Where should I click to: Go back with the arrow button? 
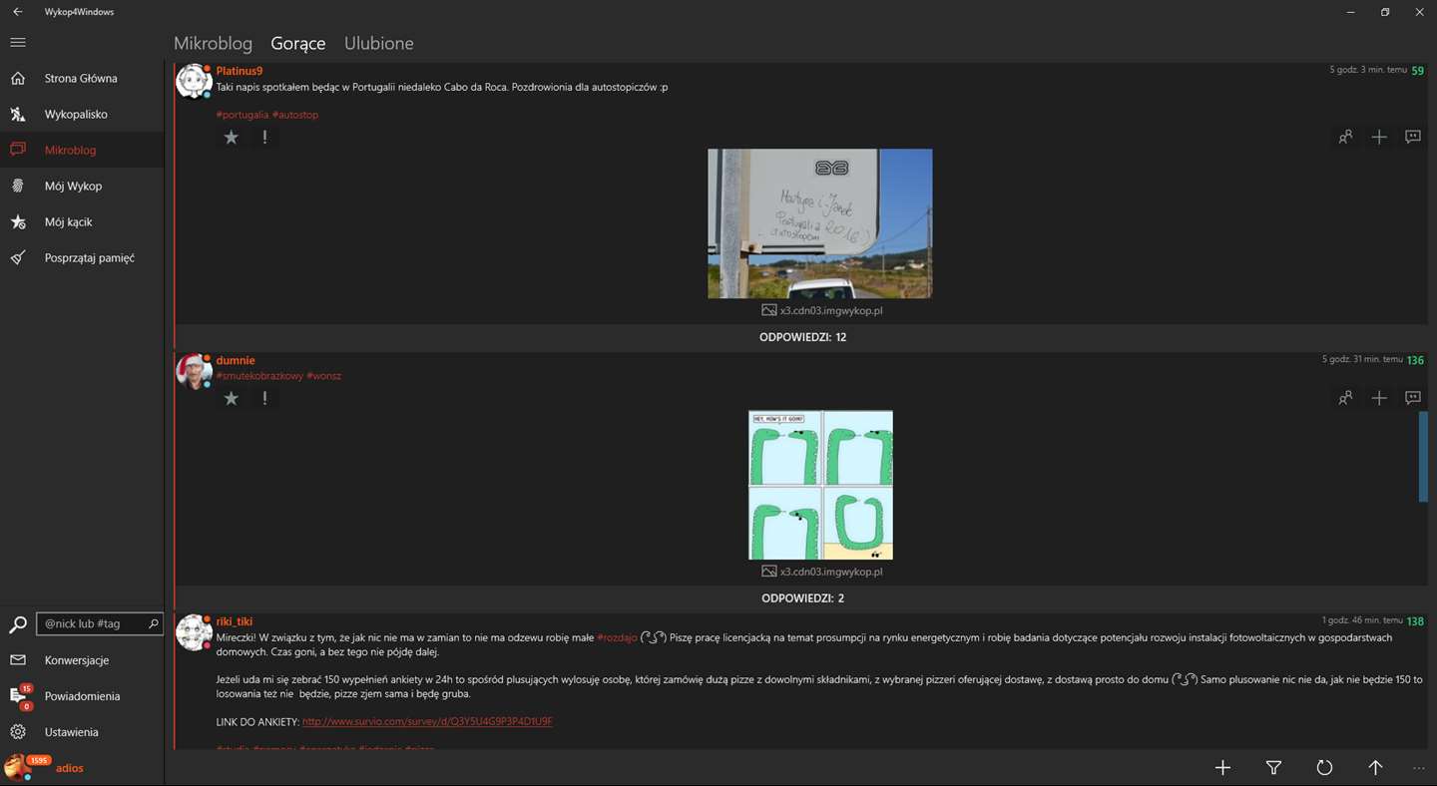pyautogui.click(x=18, y=12)
